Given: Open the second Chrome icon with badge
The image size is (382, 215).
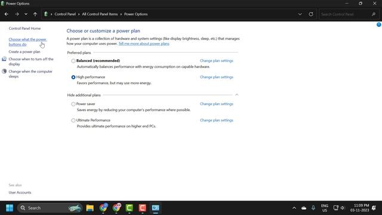Looking at the screenshot, I should click(116, 208).
